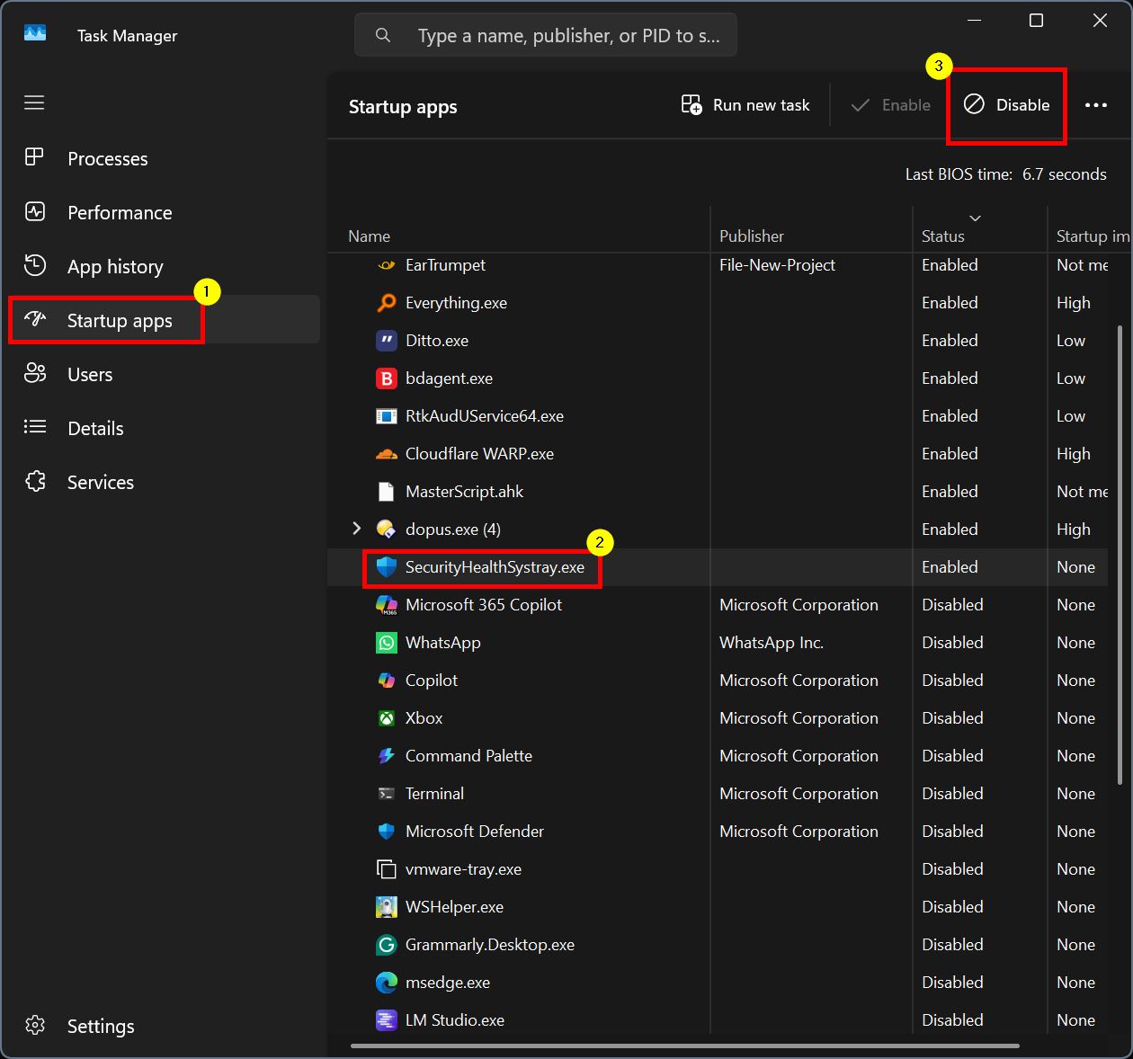Click WhatsApp Inc. publisher cell
Viewport: 1133px width, 1059px height.
772,643
